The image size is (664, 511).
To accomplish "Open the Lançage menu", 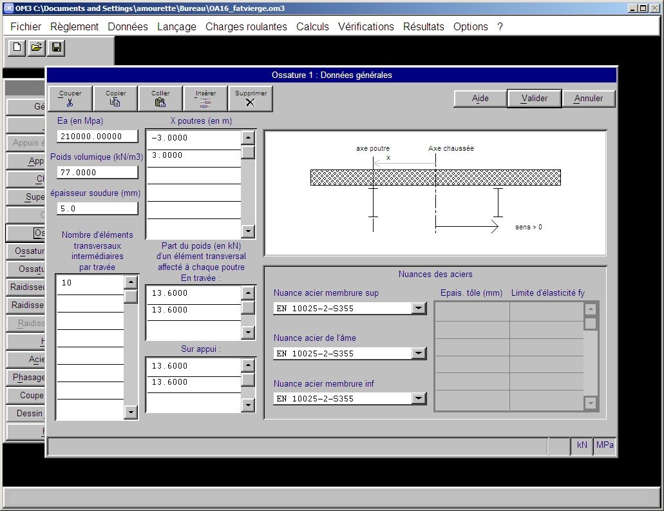I will 176,26.
